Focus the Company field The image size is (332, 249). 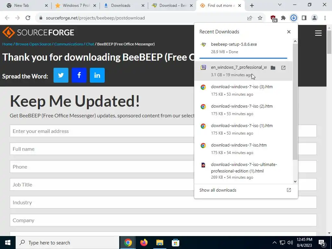(x=163, y=220)
